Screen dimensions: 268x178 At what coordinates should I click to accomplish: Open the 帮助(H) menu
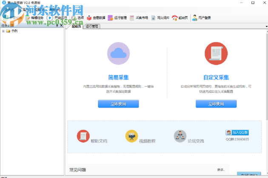[55, 10]
